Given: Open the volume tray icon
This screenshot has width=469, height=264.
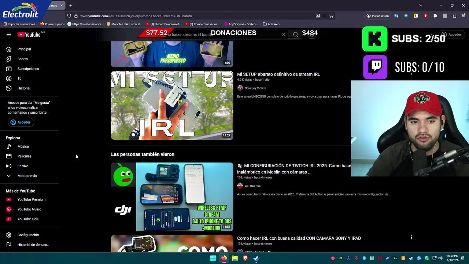Looking at the screenshot, I should pos(440,258).
